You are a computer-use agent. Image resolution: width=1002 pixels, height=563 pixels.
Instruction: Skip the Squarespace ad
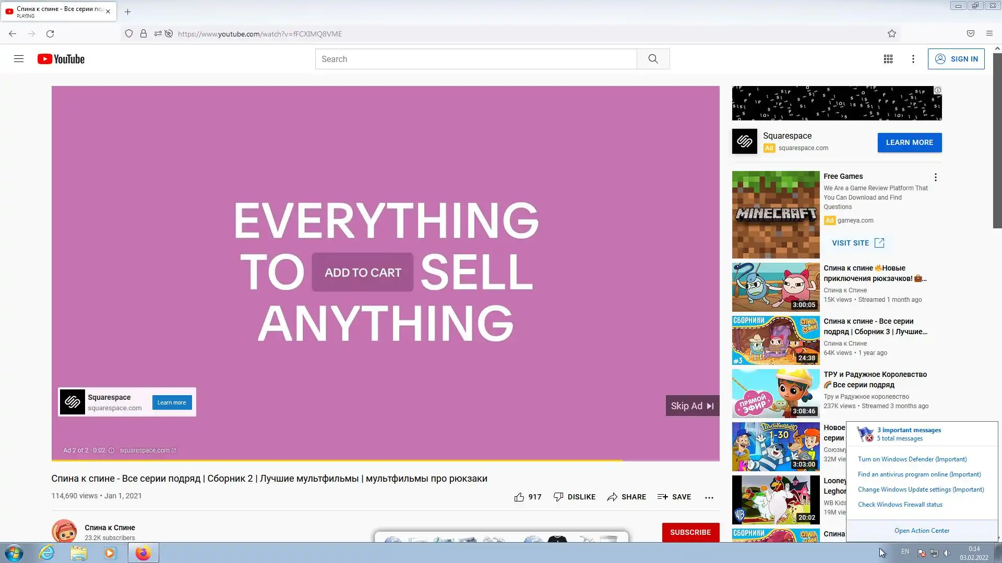692,406
